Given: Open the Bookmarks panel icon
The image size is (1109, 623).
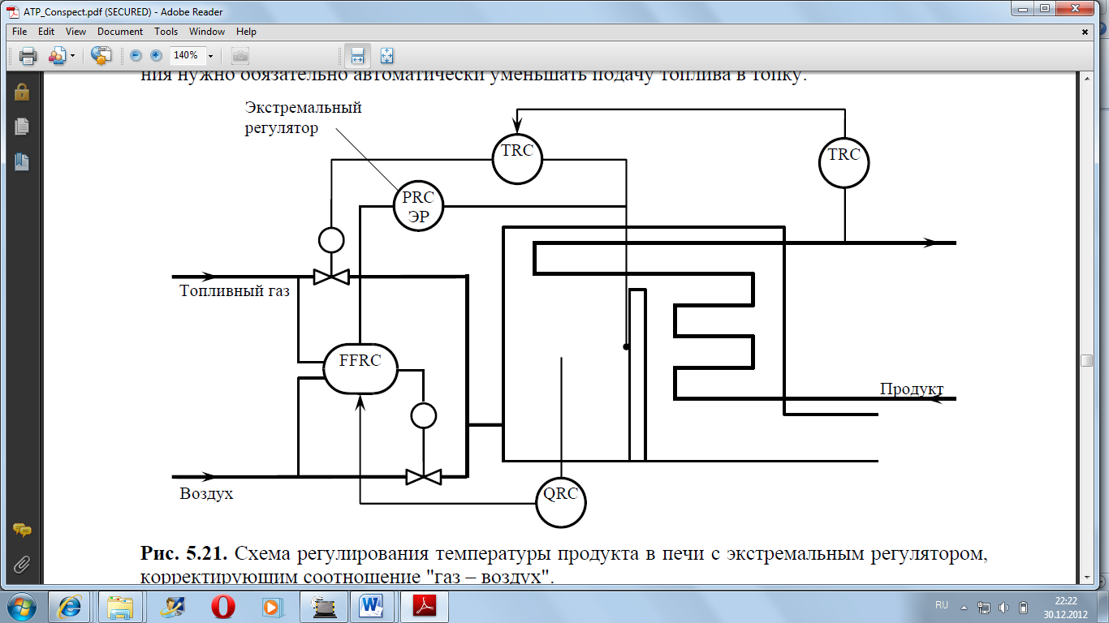Looking at the screenshot, I should (22, 161).
